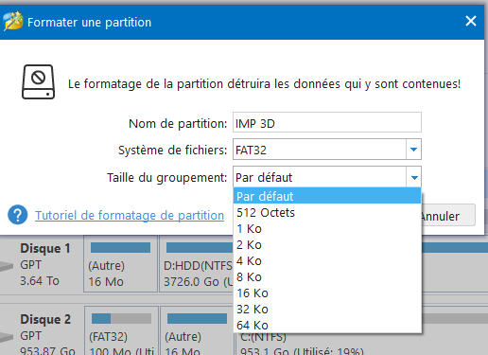
Task: Select the Disque 2 FAT32 100 Mo partition
Action: (x=121, y=330)
